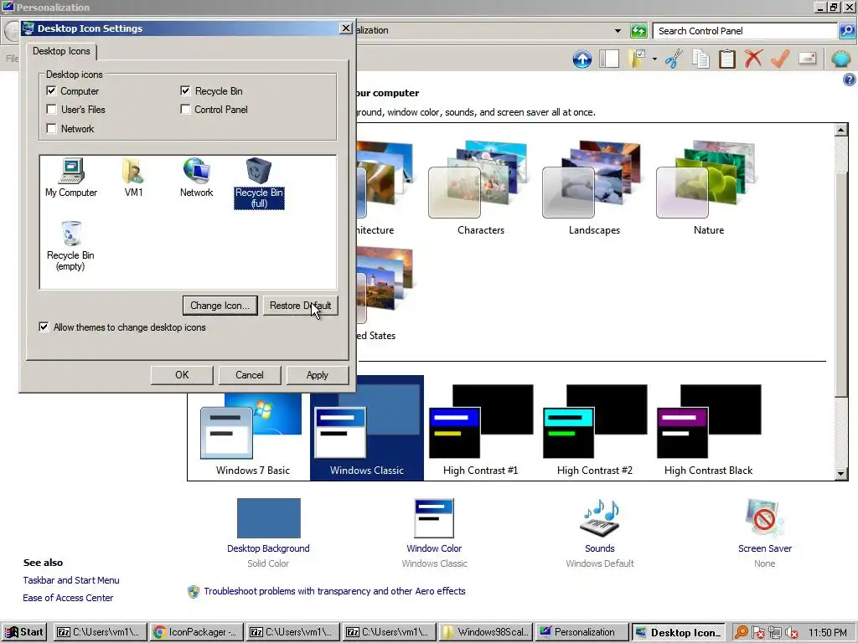The height and width of the screenshot is (643, 858).
Task: Select the Network globe icon in list
Action: click(x=196, y=177)
